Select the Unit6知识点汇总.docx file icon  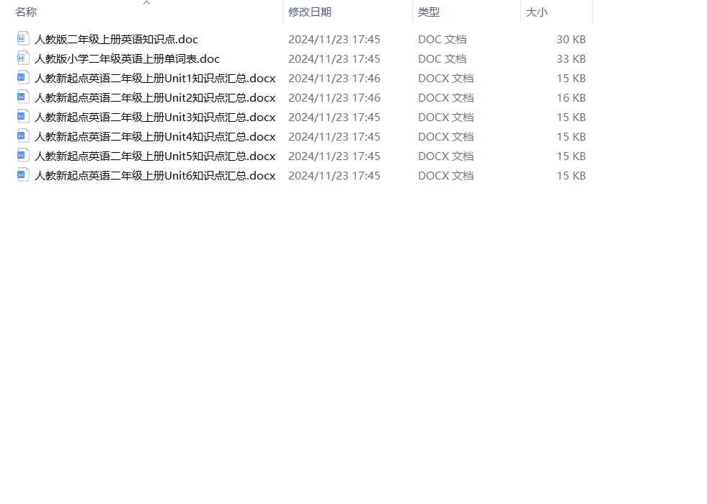(x=23, y=174)
